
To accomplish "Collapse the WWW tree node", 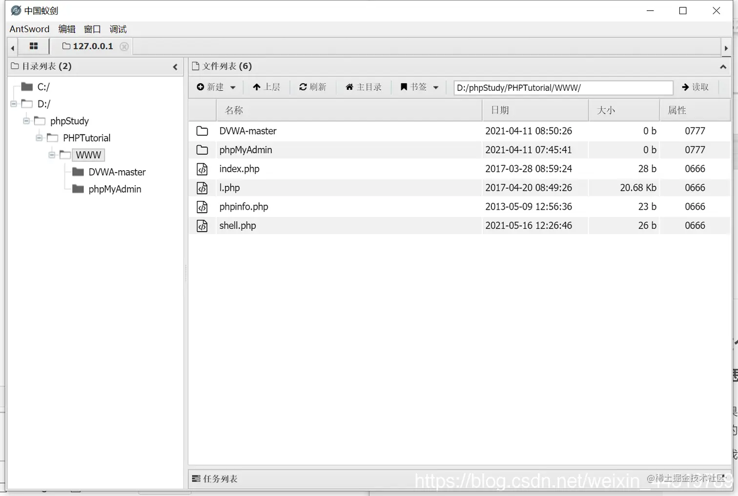I will [52, 155].
